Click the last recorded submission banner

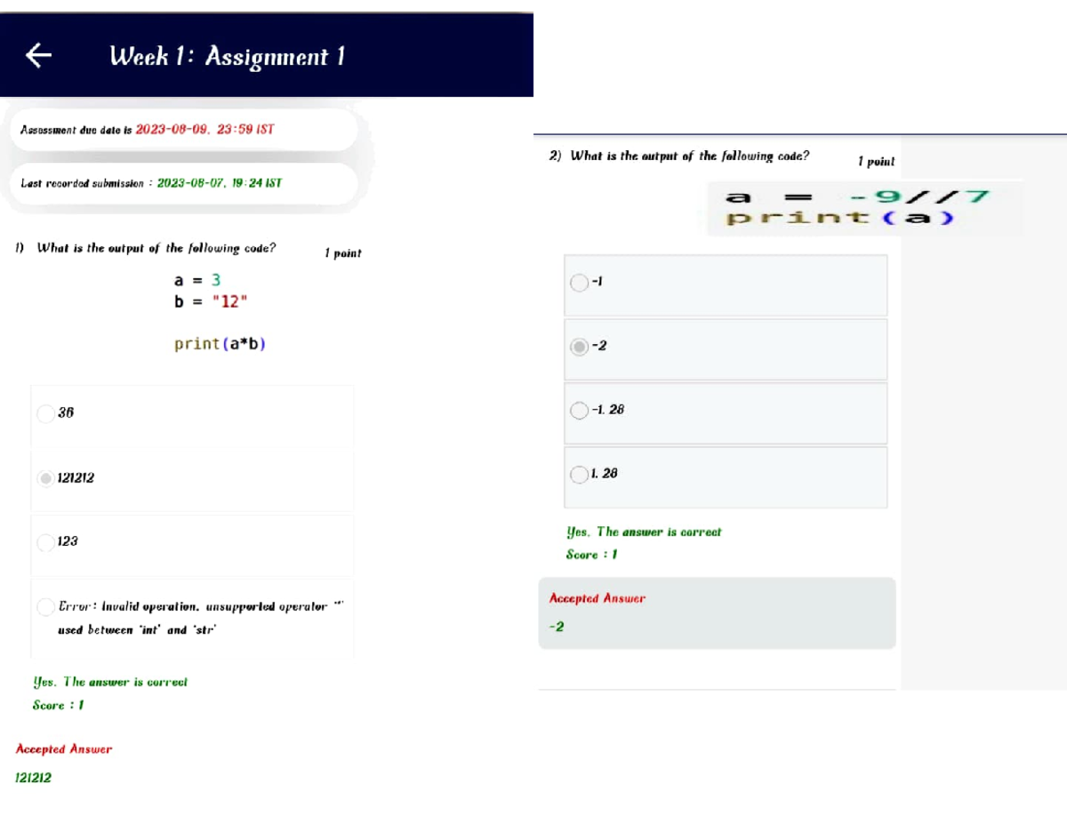point(182,184)
